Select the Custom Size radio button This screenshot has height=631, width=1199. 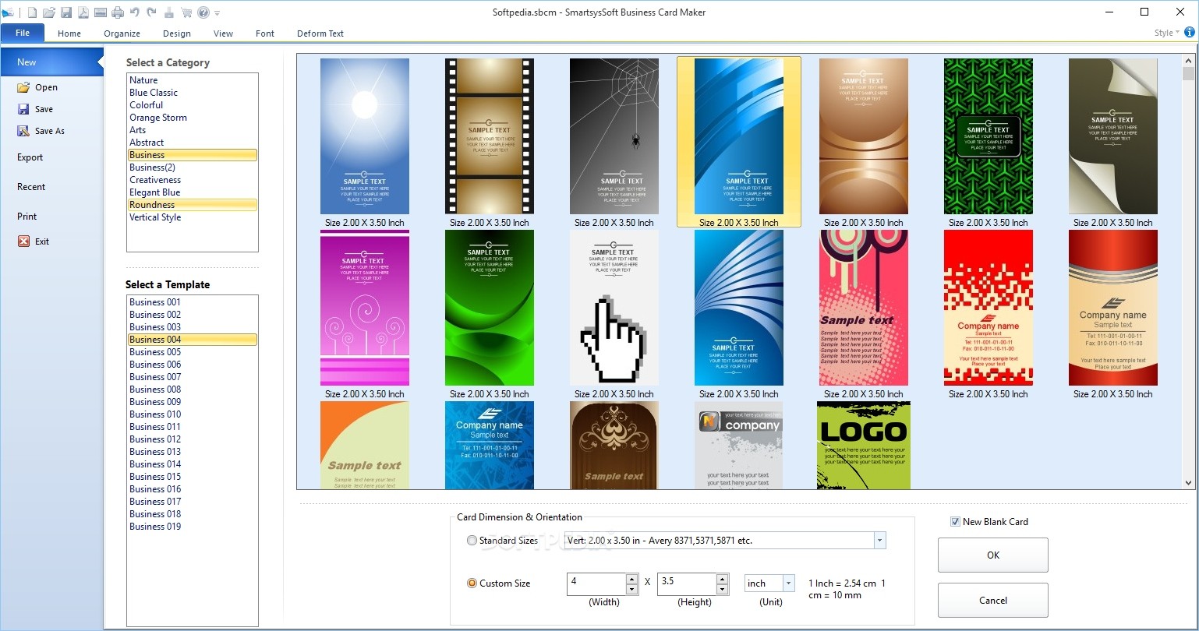pyautogui.click(x=472, y=583)
